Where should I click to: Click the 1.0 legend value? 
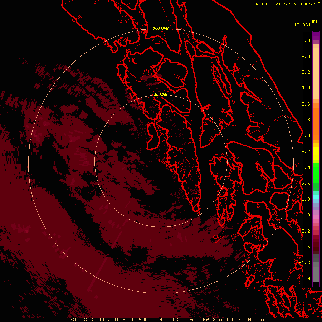tap(306, 215)
